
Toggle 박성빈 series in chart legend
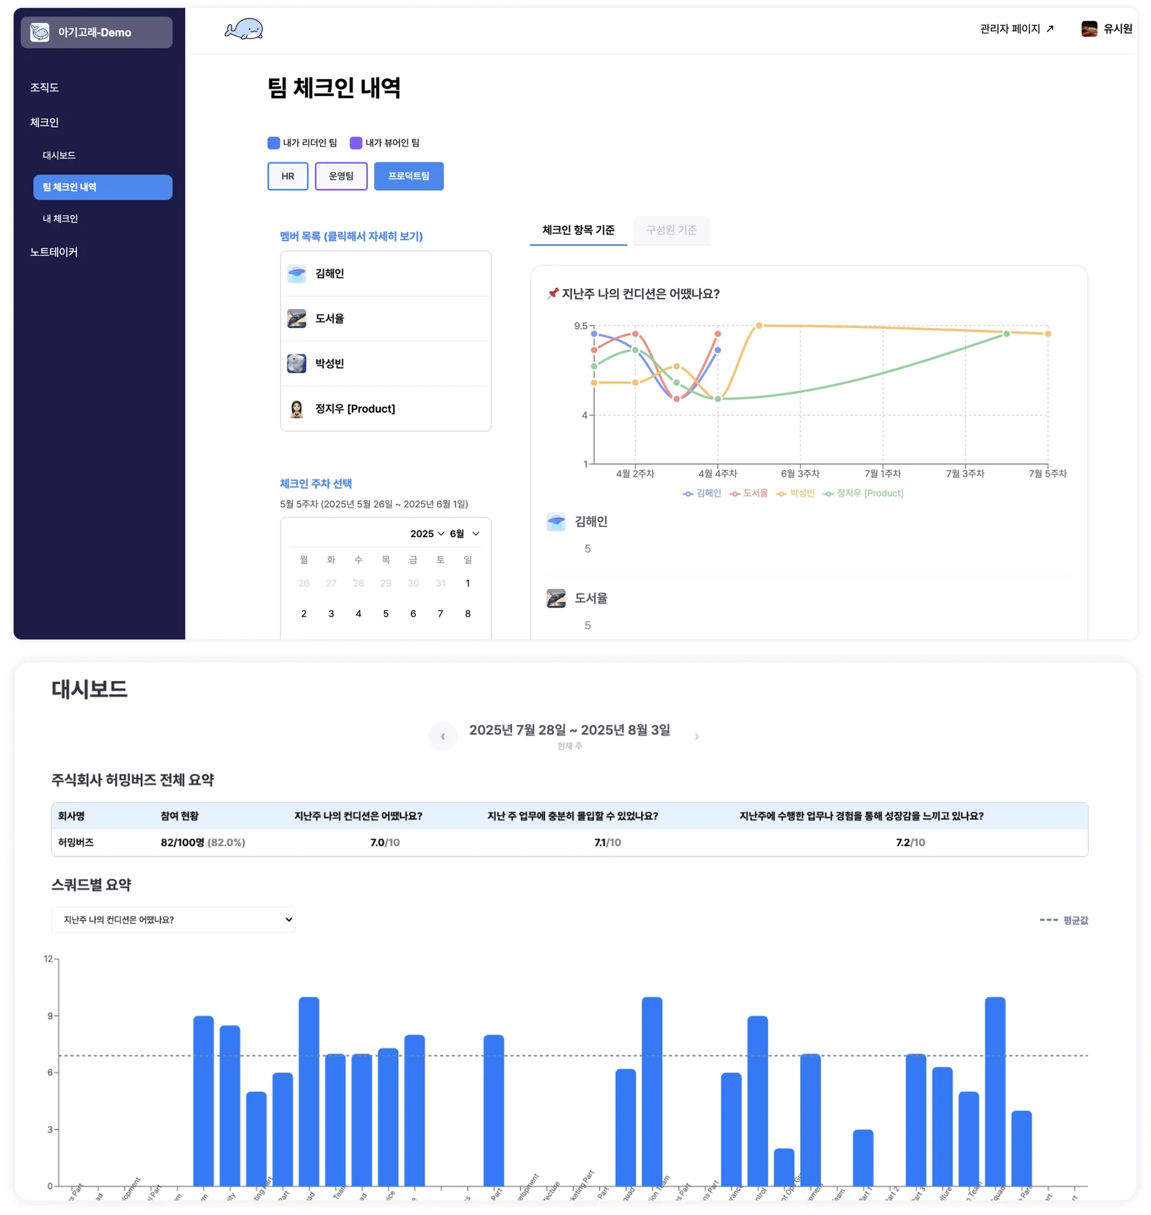point(795,493)
